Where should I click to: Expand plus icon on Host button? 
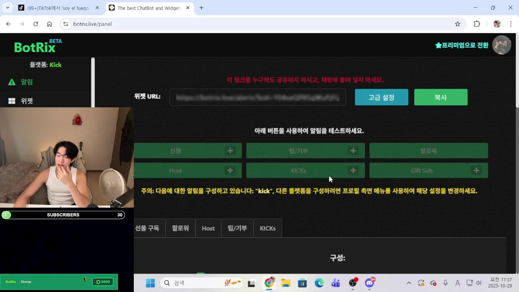tap(230, 171)
